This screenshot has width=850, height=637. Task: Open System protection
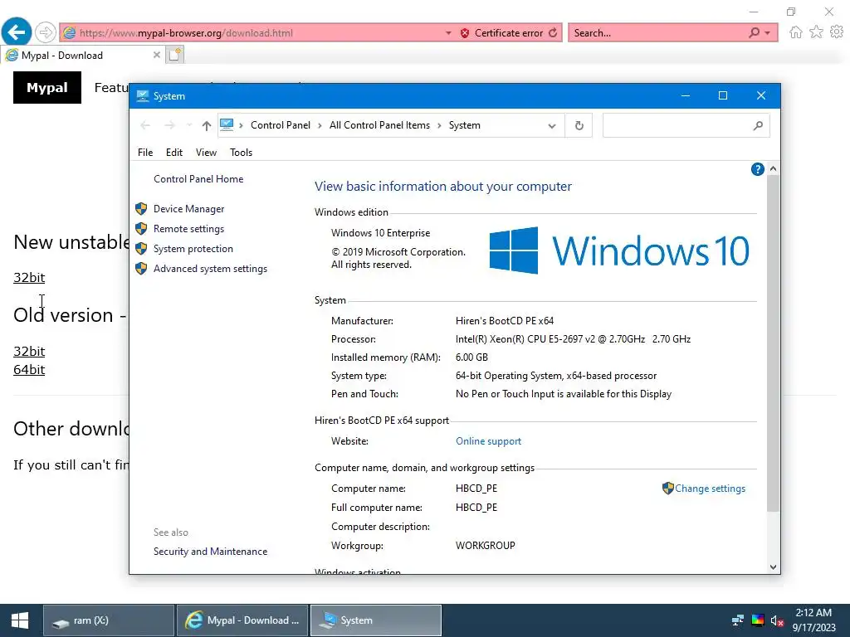pyautogui.click(x=193, y=249)
